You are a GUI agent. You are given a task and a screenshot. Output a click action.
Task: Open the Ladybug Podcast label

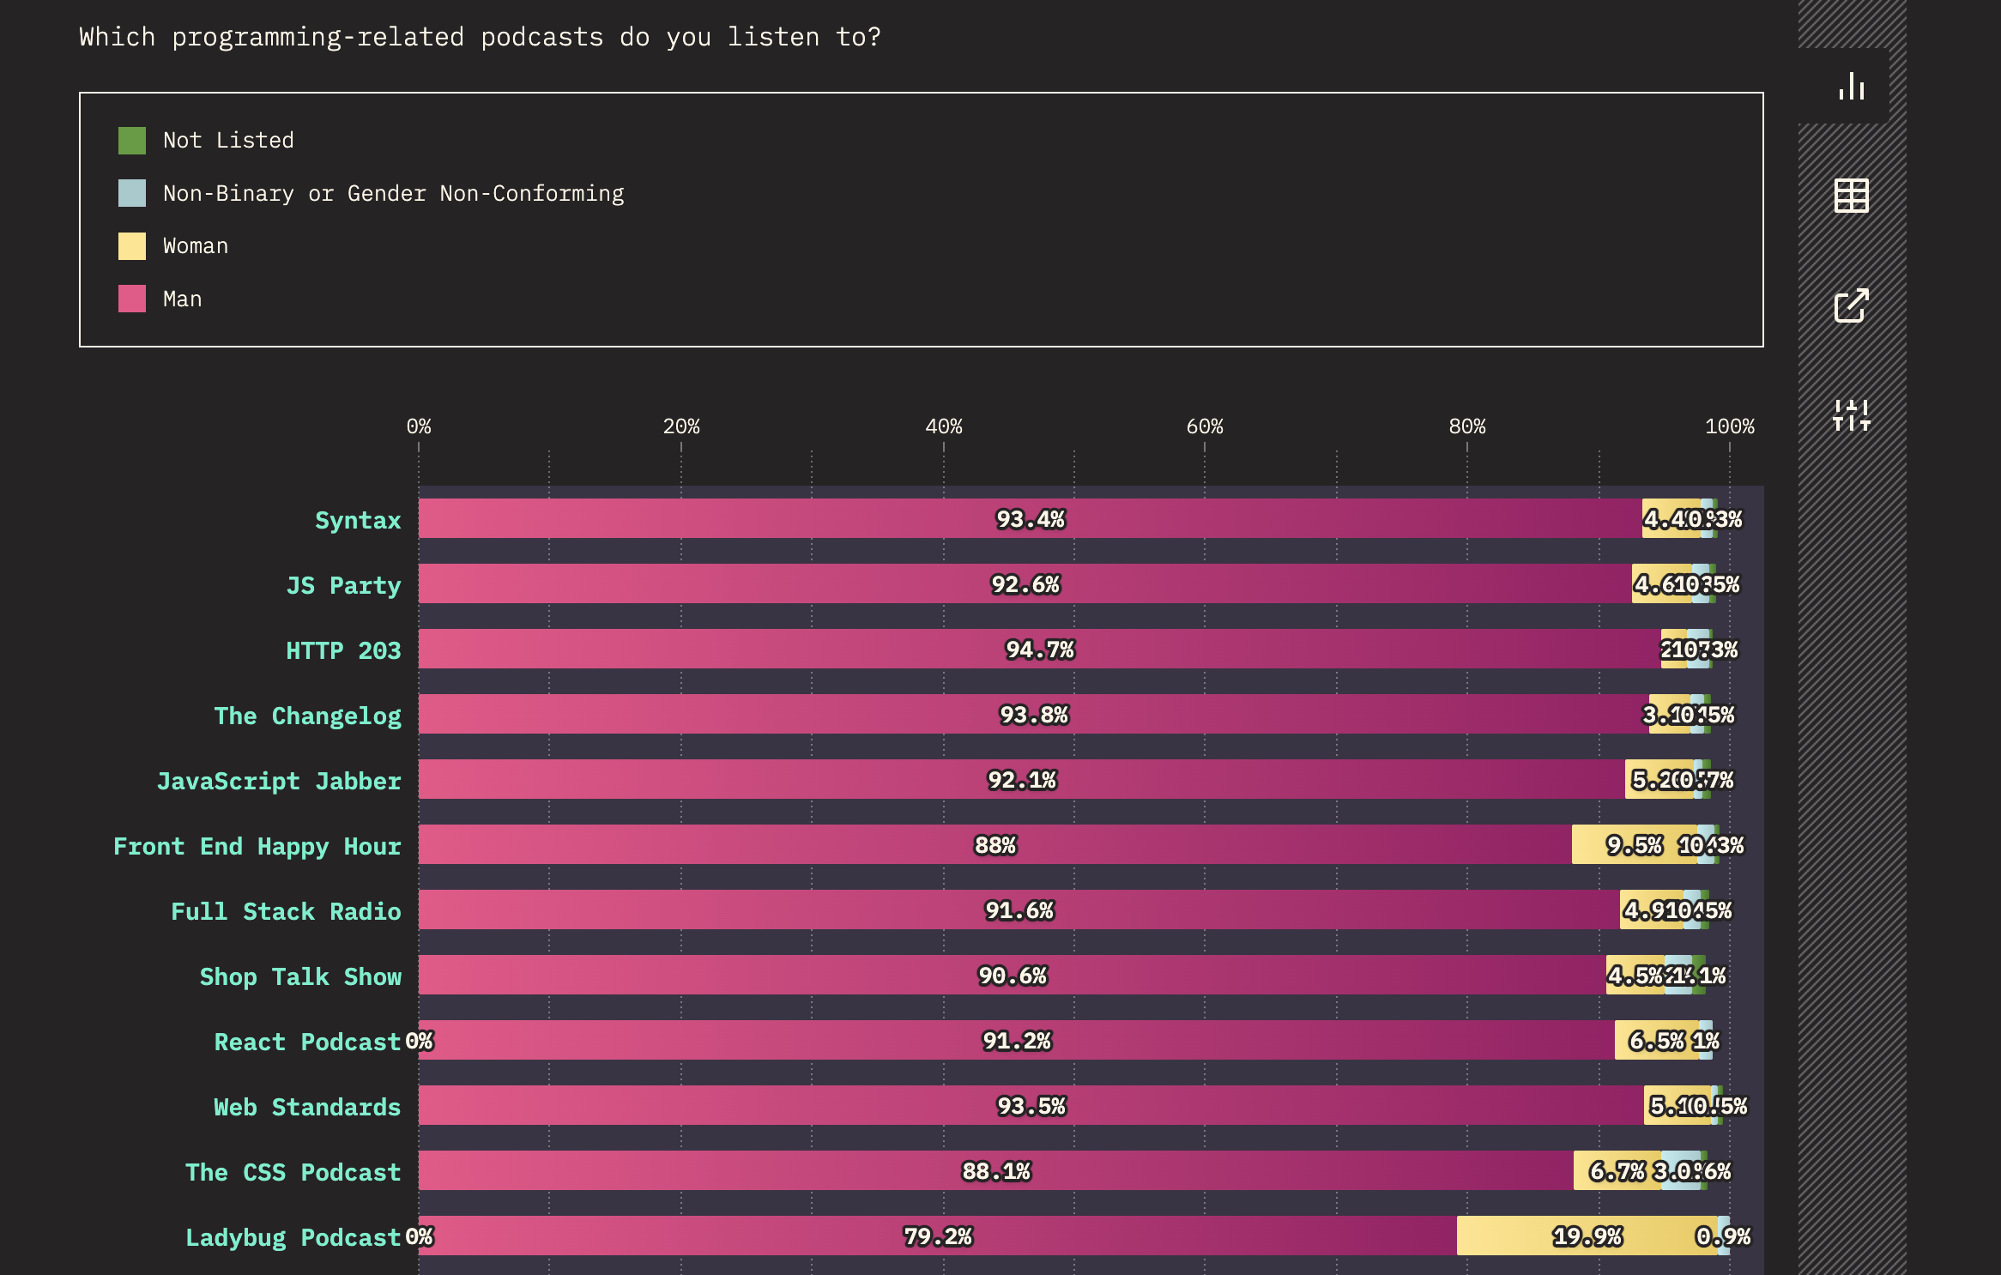click(291, 1238)
